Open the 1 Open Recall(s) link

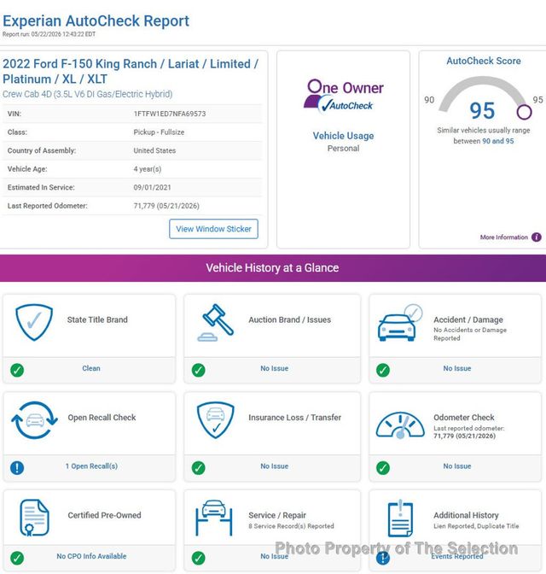91,466
